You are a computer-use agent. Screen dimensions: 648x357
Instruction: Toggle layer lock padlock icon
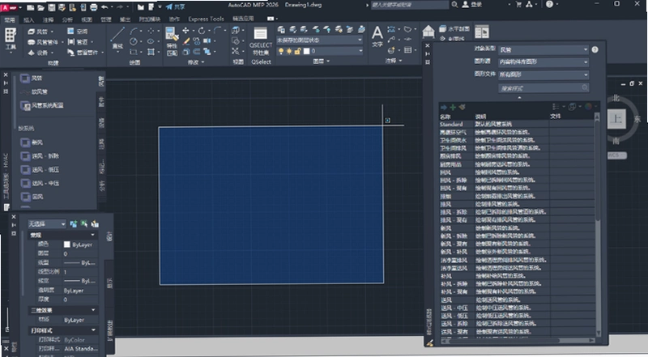click(297, 51)
